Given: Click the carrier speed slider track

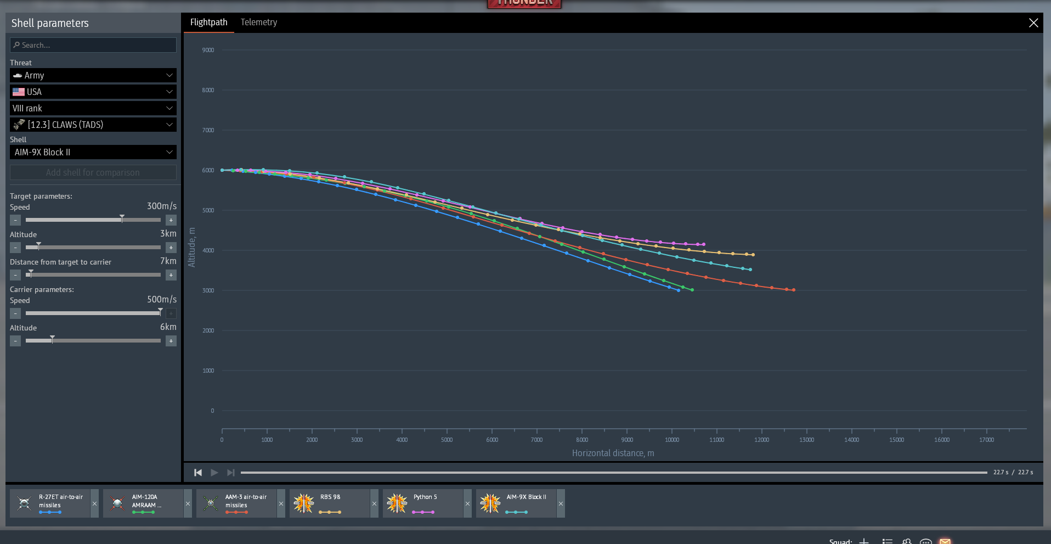Looking at the screenshot, I should [x=93, y=313].
